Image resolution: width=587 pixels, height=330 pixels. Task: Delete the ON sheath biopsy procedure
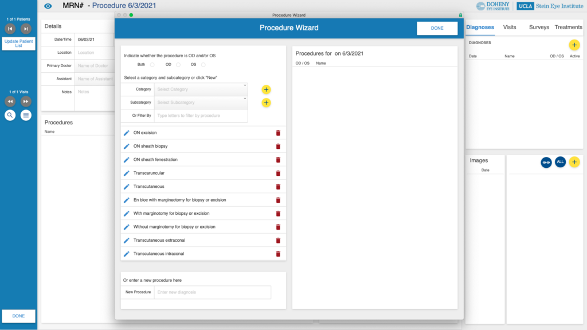(x=278, y=146)
